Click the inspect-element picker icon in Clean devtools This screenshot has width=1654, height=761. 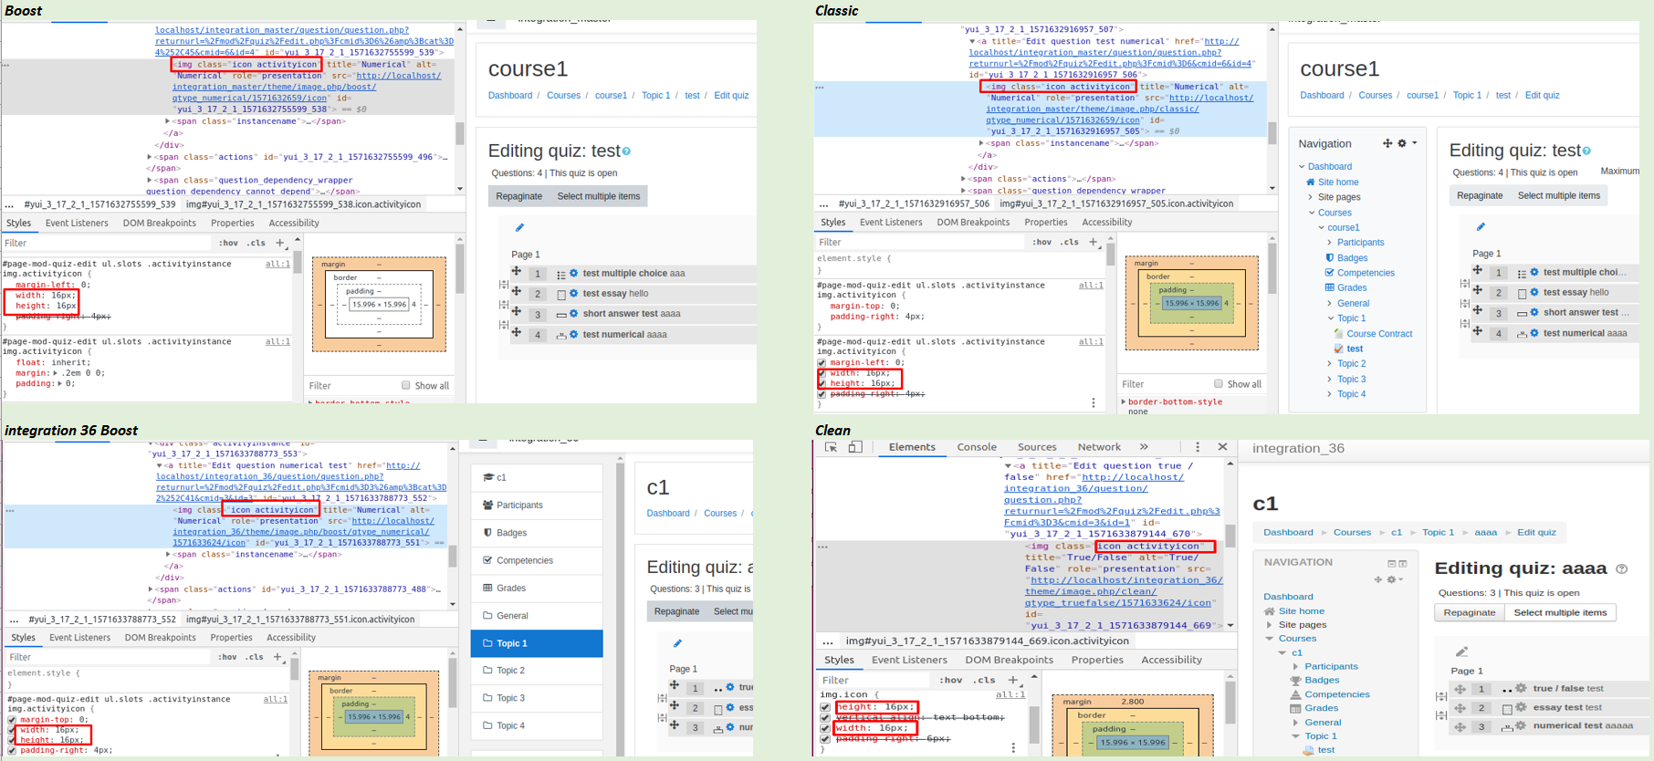(x=831, y=447)
